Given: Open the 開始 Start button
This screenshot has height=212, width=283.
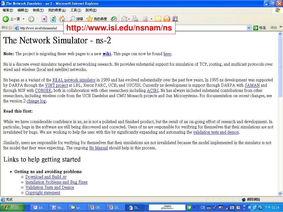Looking at the screenshot, I should (x=12, y=208).
